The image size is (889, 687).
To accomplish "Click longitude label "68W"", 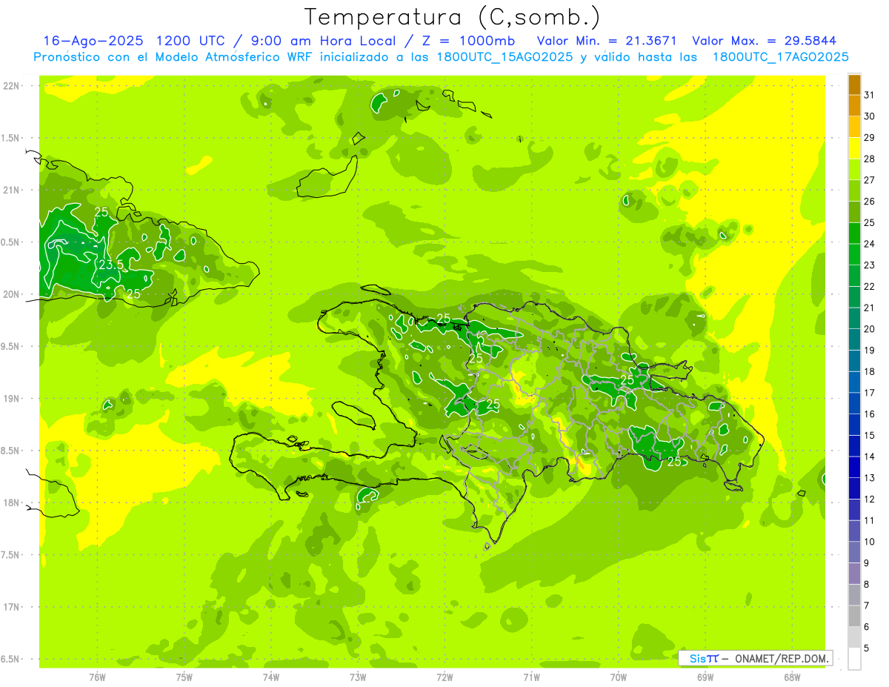I will point(792,677).
